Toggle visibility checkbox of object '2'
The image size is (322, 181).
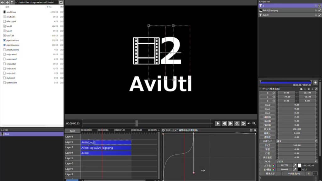pos(319,6)
